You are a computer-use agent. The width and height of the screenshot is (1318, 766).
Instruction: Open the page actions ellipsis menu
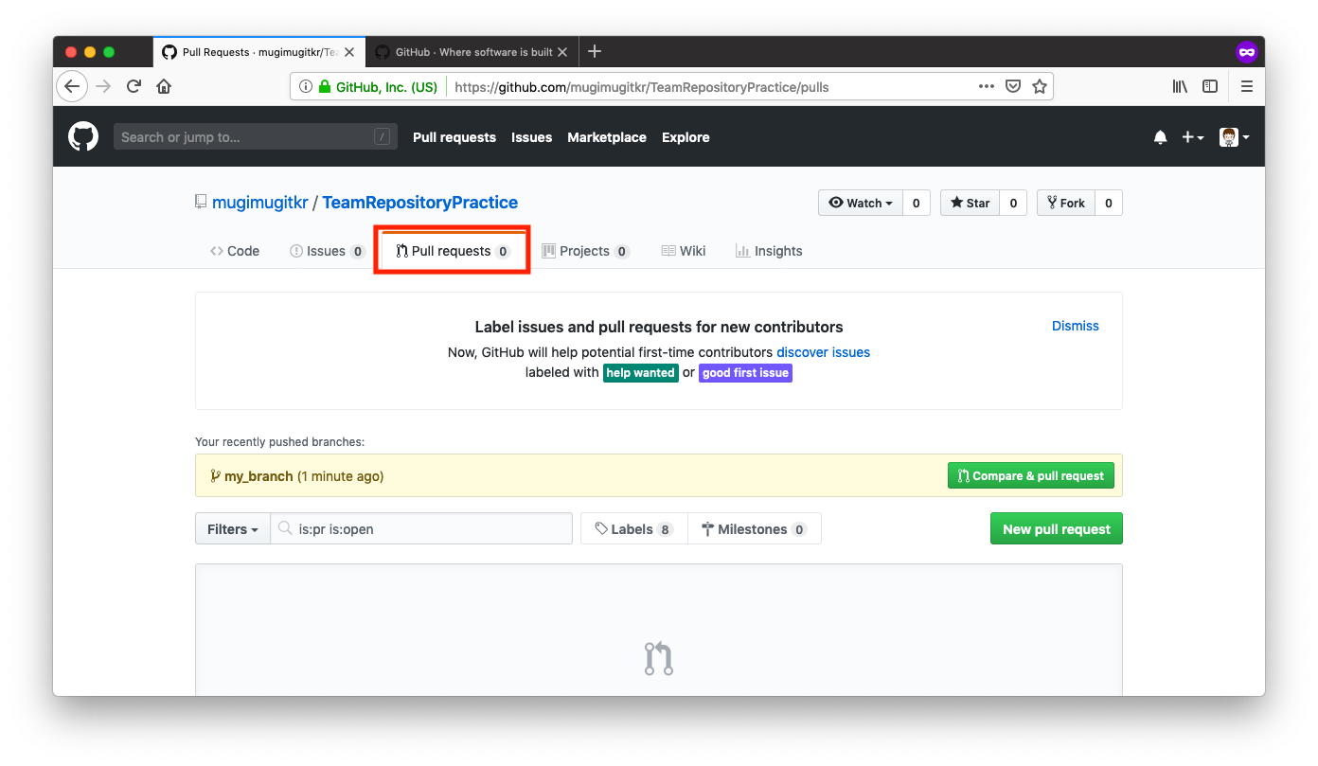point(986,86)
